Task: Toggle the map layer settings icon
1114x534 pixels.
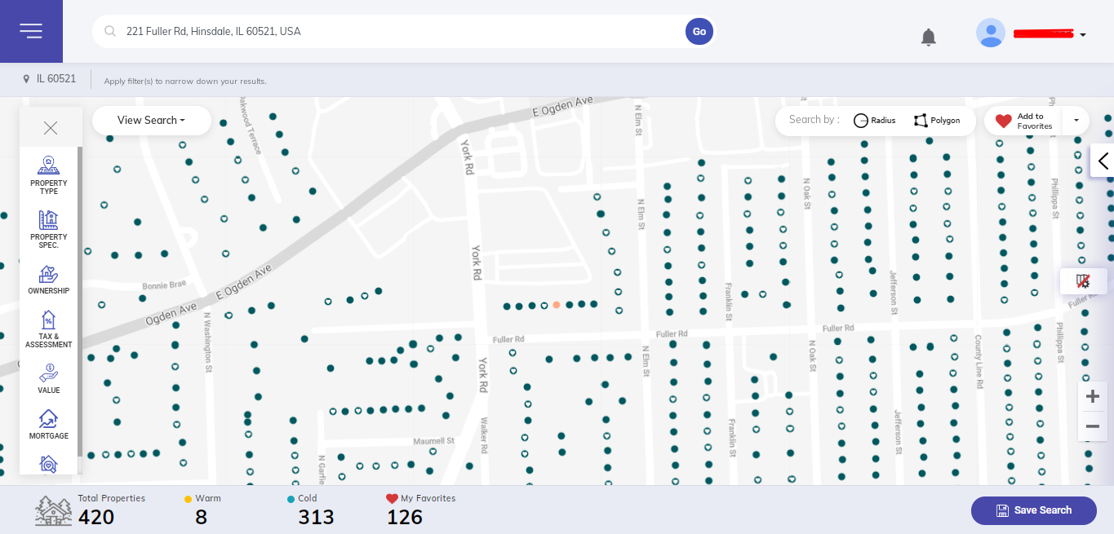Action: 1084,281
